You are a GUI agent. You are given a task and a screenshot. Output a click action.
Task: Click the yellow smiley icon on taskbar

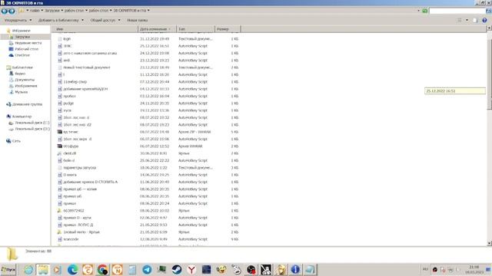[221, 269]
